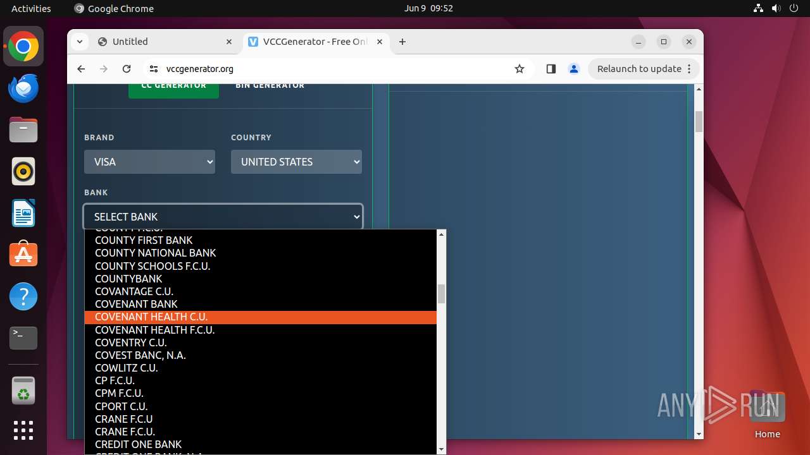Choose COWLITZ C.U. option
Viewport: 810px width, 455px height.
tap(261, 368)
